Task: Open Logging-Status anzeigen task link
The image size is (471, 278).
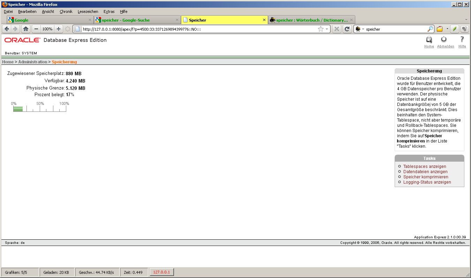Action: pyautogui.click(x=427, y=182)
